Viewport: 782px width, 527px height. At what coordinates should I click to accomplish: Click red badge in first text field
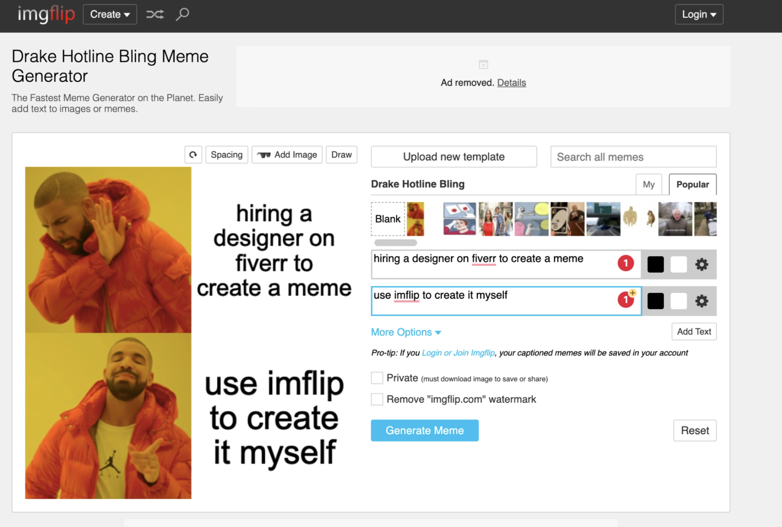(626, 263)
